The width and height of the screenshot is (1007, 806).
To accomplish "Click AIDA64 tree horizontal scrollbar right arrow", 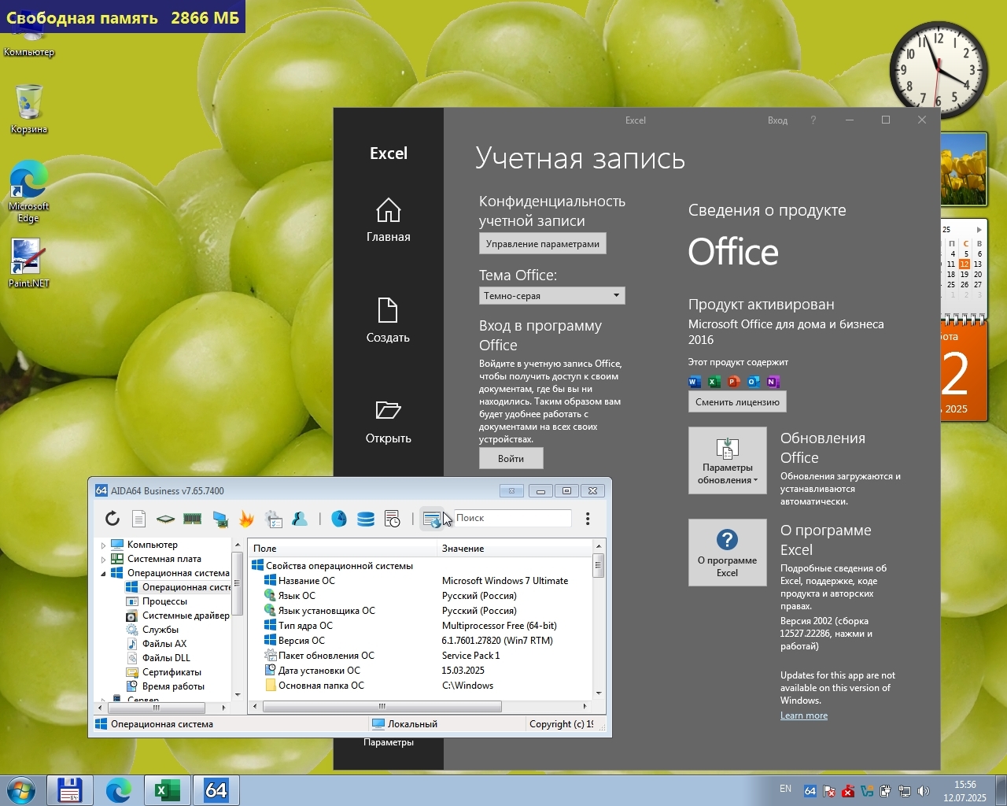I will tap(223, 708).
